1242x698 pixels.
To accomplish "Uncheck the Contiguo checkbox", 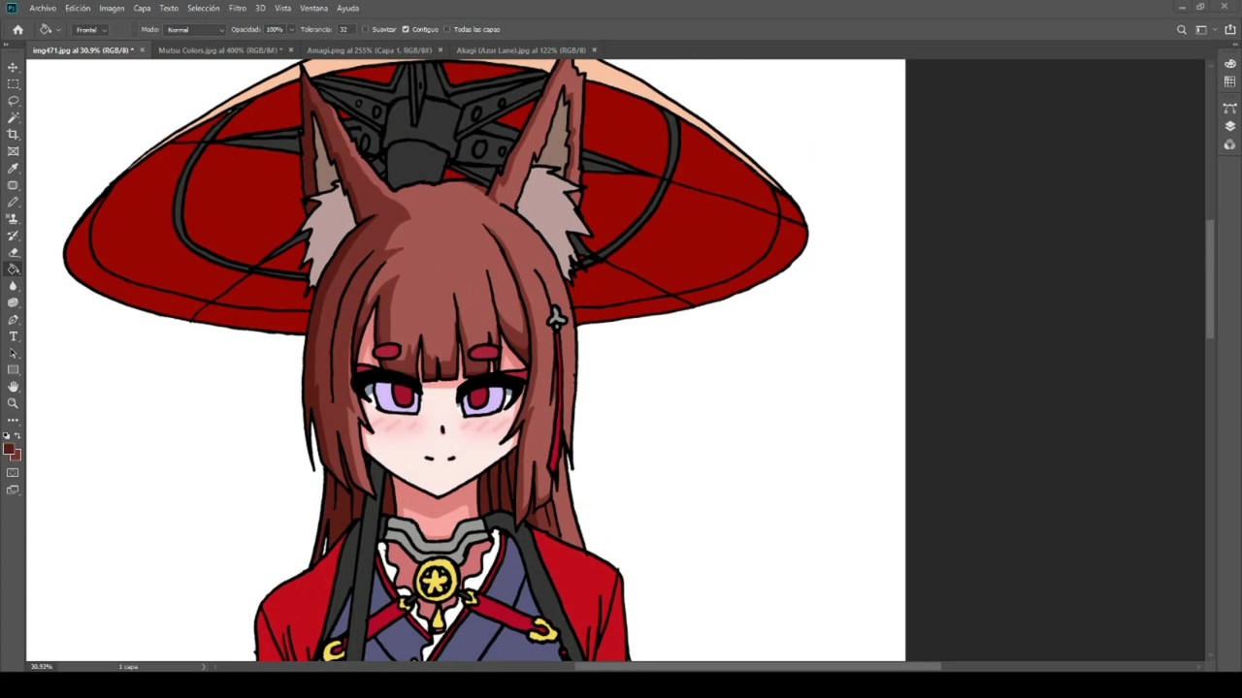I will 406,29.
